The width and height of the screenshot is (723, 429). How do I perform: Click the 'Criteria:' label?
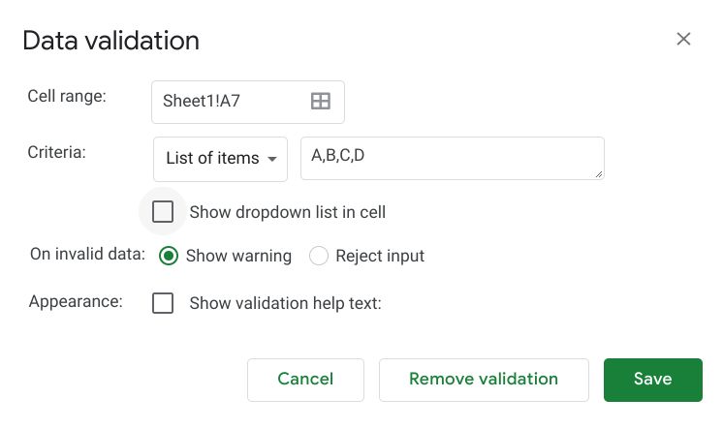57,152
